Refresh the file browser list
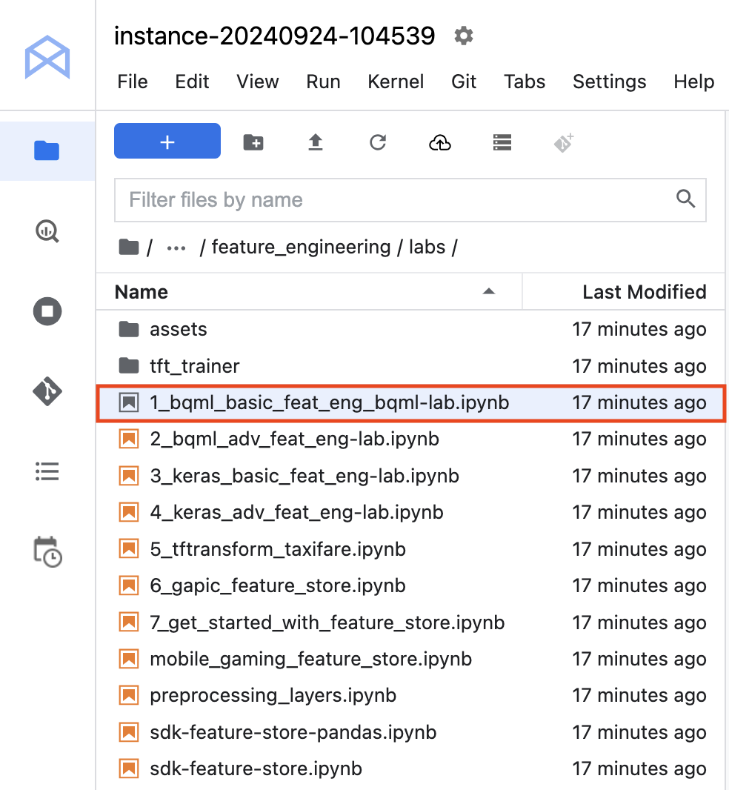Screen dimensions: 729x790 [378, 142]
